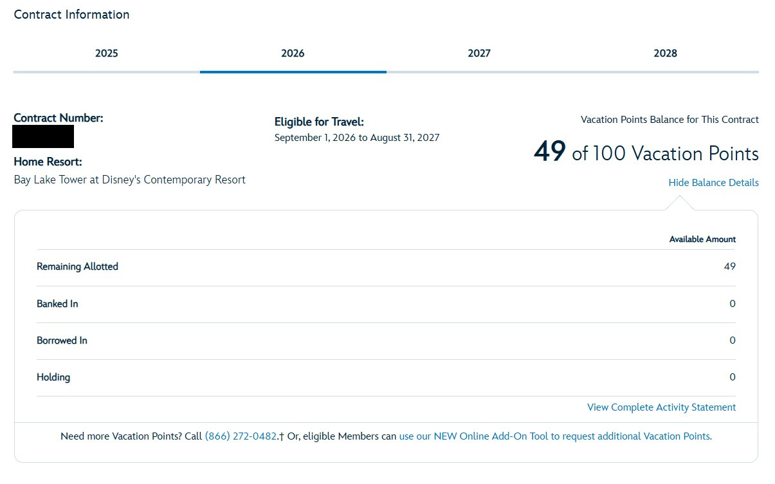The width and height of the screenshot is (775, 484).
Task: Click the 49 of 100 Vacation Points balance
Action: [646, 153]
